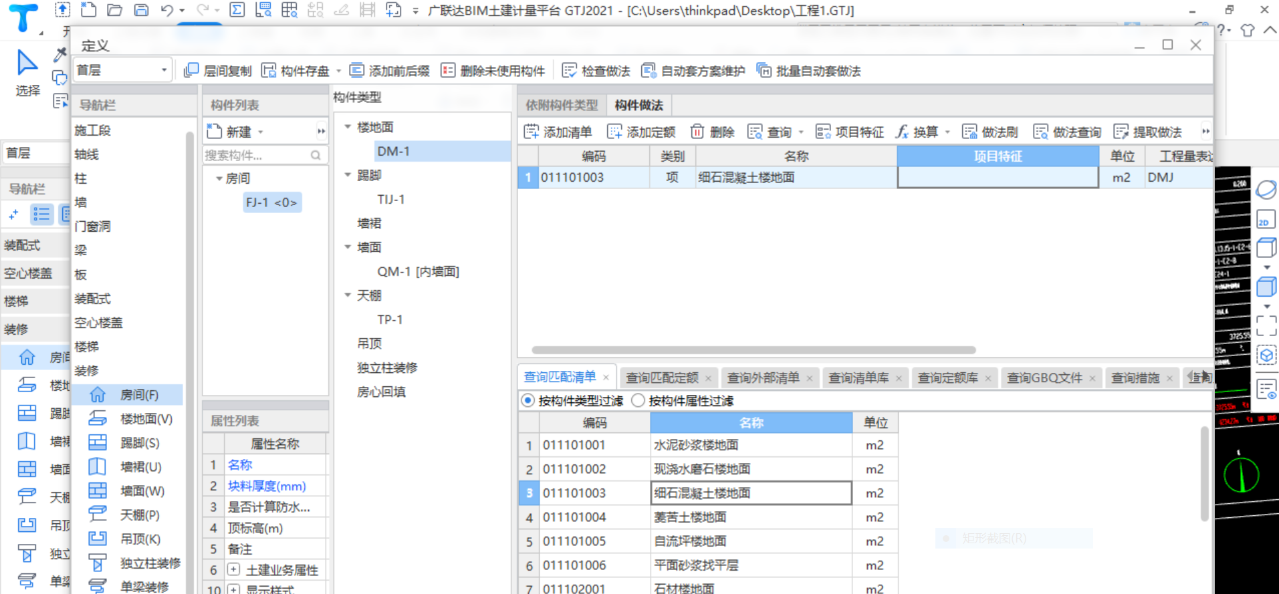Click the 项目特征 cell of row 1
Screen dimensions: 1279x594
point(998,177)
